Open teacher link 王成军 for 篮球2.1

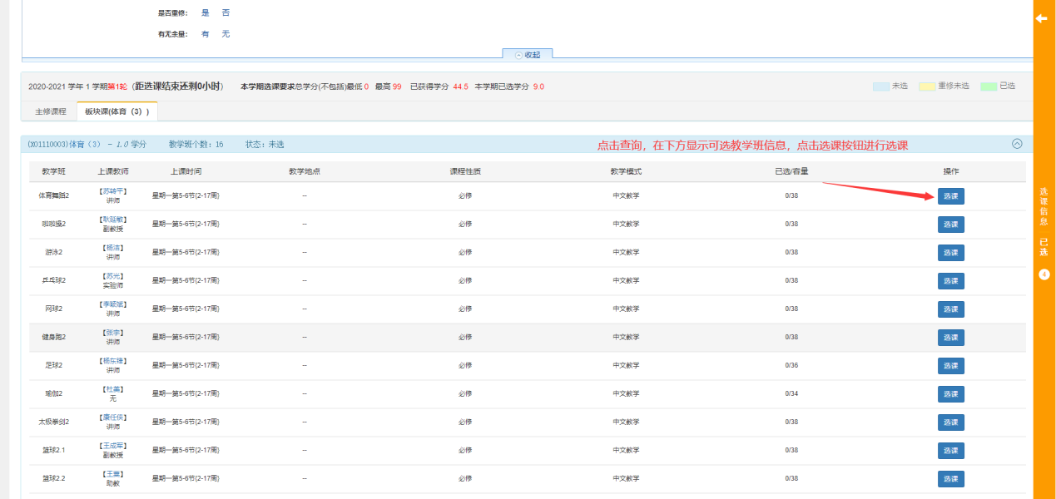click(113, 446)
